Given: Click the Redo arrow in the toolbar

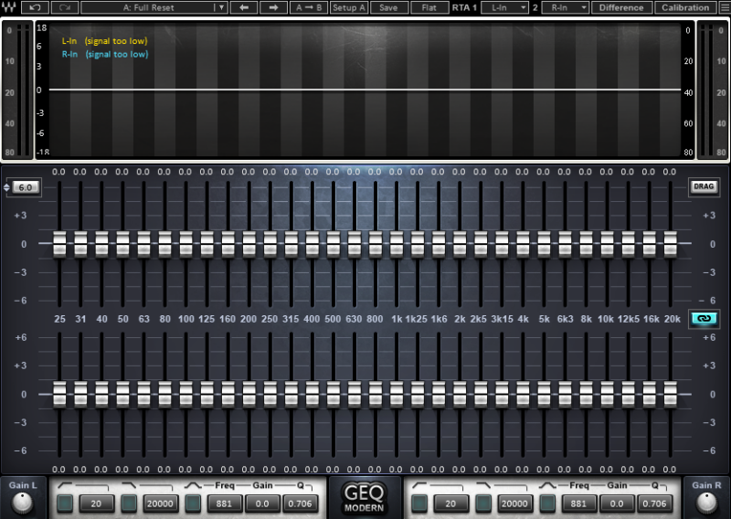Looking at the screenshot, I should click(64, 7).
